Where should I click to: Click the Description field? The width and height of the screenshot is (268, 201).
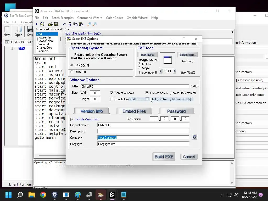[143, 131]
